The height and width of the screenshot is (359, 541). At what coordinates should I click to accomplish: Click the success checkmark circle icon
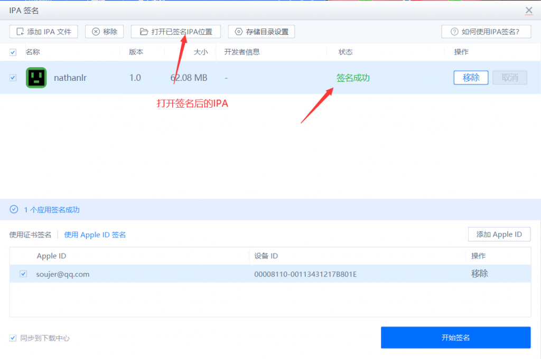[14, 210]
